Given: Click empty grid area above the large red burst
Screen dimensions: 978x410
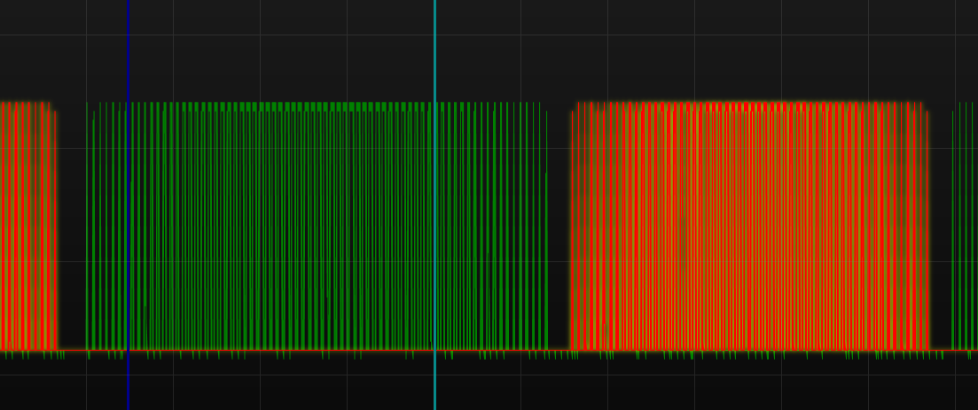Looking at the screenshot, I should [749, 53].
